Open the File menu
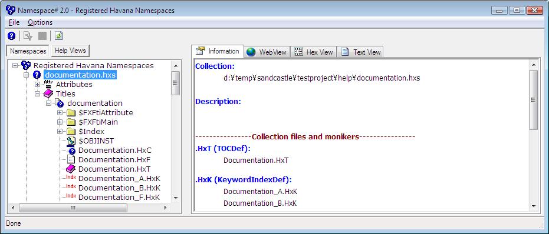549x234 pixels. point(14,22)
